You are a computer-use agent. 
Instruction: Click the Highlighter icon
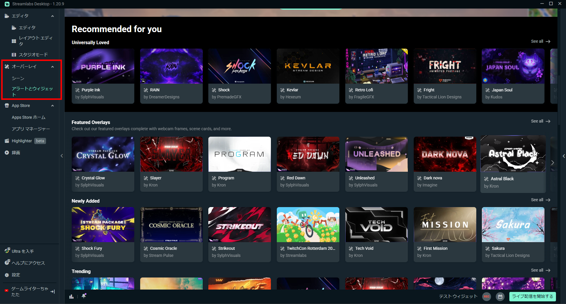7,141
